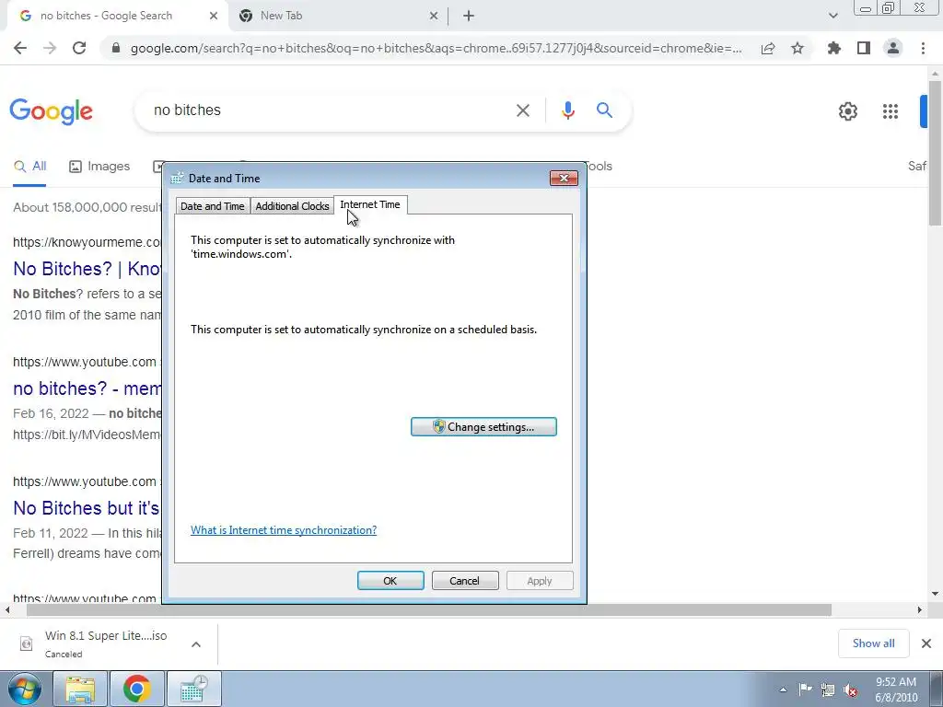Clear the Google search box text

(523, 110)
